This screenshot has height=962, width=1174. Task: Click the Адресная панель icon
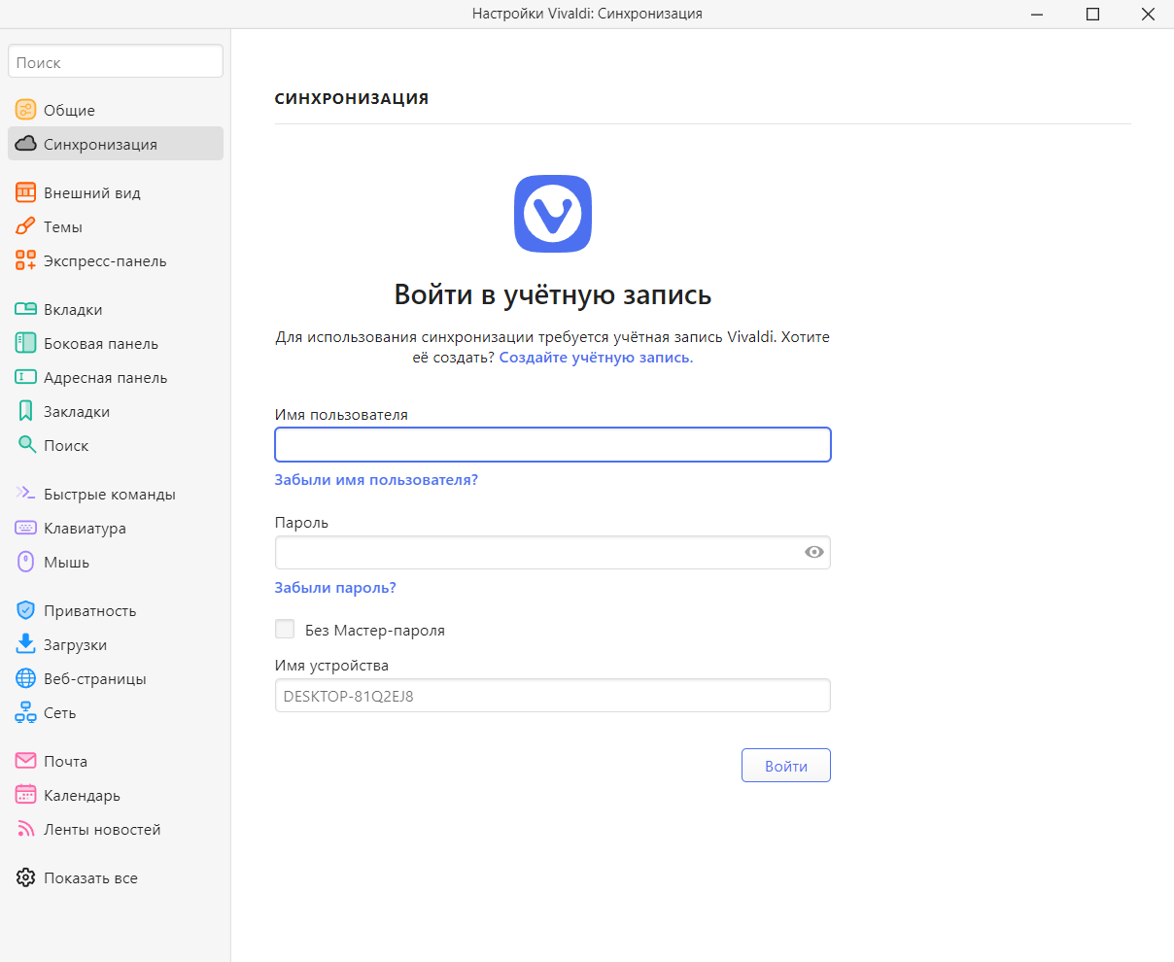25,377
